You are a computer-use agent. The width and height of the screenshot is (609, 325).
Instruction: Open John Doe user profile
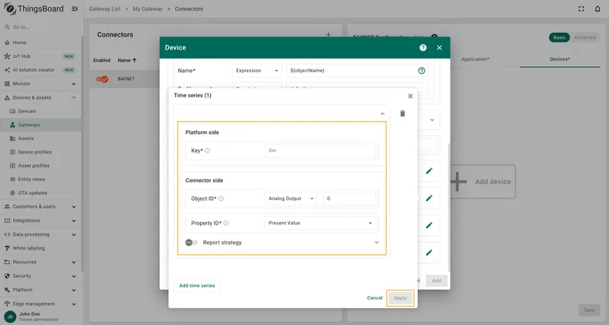(x=40, y=317)
